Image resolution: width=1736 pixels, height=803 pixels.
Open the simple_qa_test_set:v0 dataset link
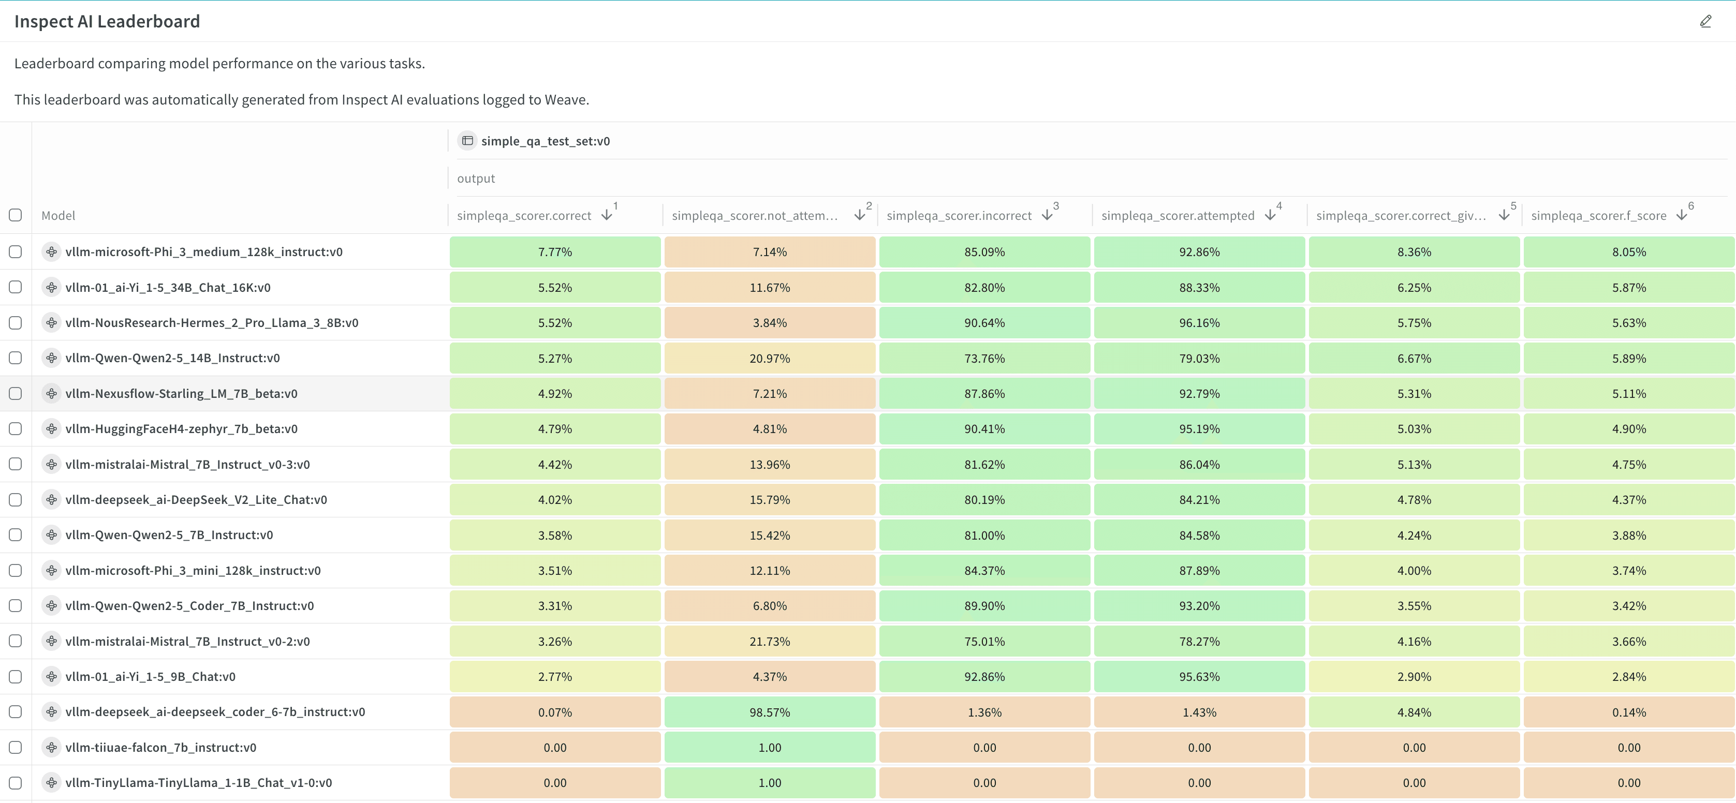tap(545, 141)
